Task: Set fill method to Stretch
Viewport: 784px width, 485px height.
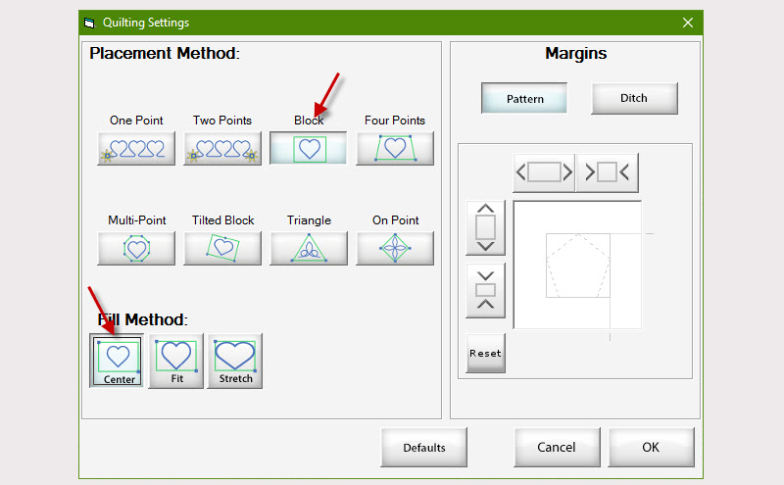Action: [x=235, y=361]
